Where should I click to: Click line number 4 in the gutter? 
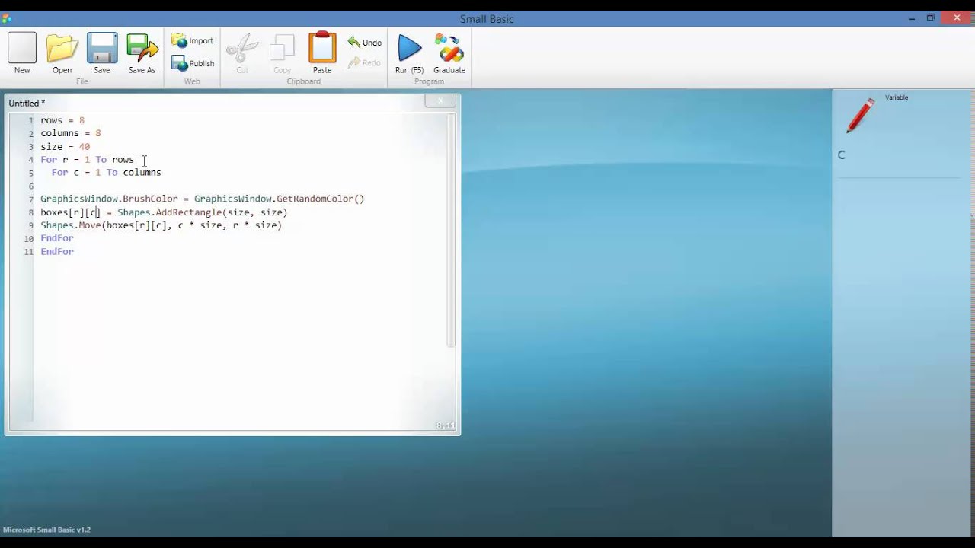(31, 160)
